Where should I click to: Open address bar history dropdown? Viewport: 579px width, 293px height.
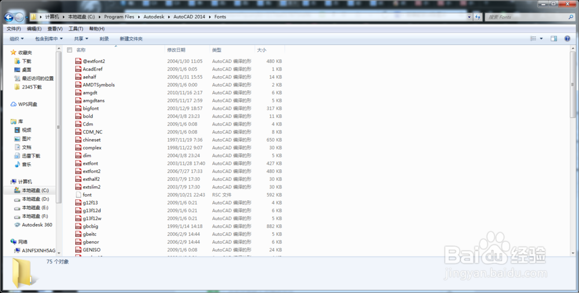pos(470,17)
